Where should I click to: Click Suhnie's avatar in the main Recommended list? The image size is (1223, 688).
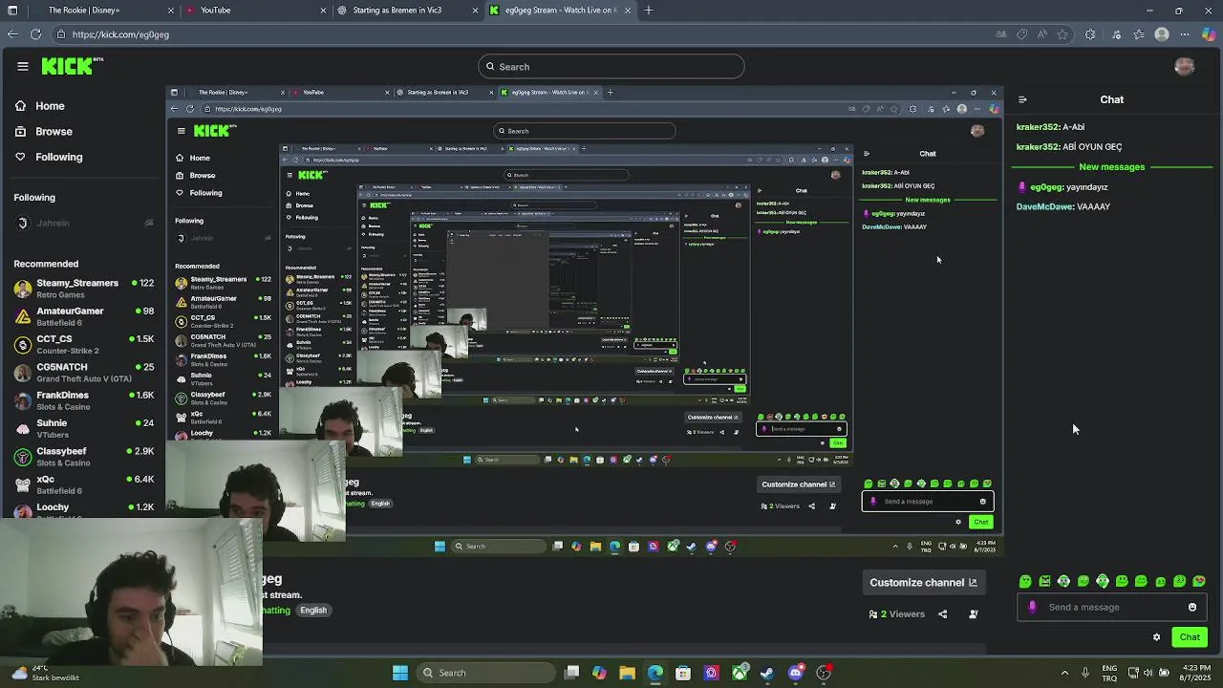[x=23, y=428]
